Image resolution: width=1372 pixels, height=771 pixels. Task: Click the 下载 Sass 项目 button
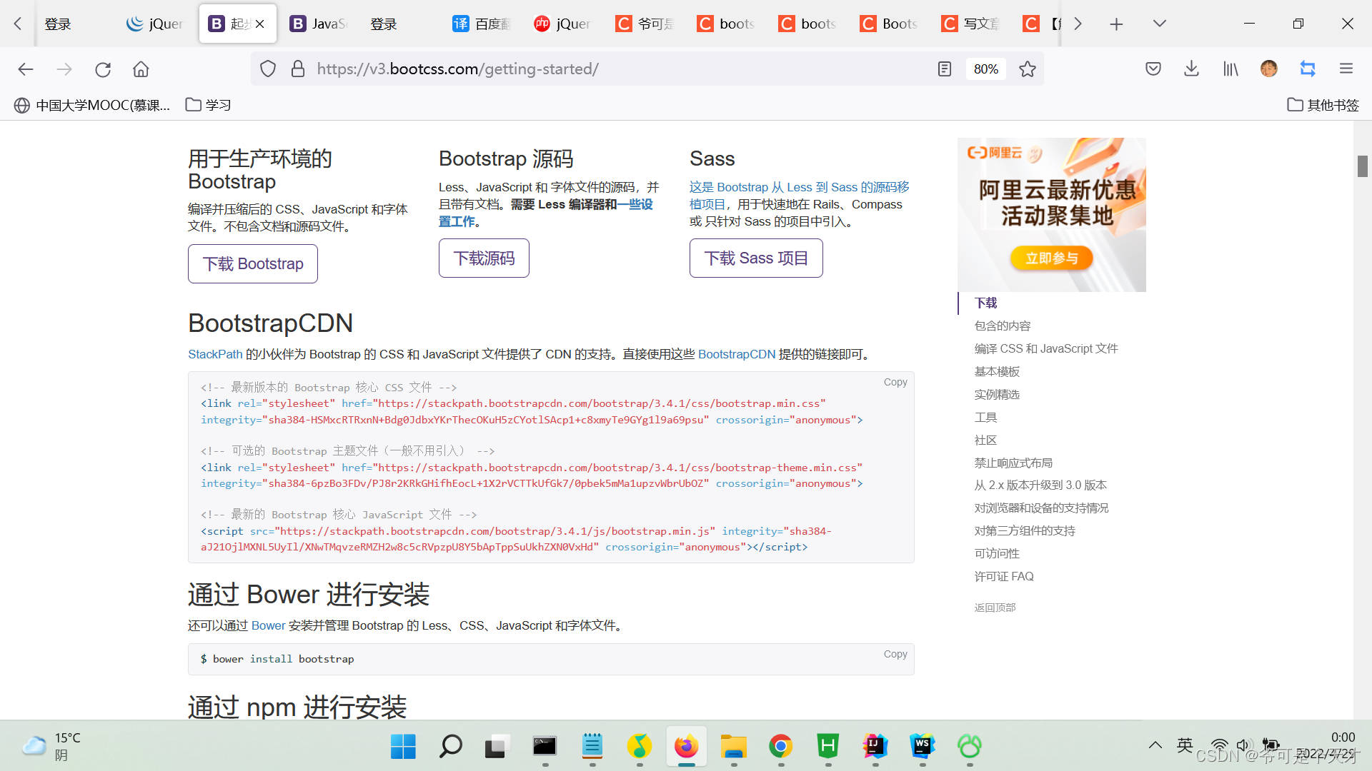[755, 258]
